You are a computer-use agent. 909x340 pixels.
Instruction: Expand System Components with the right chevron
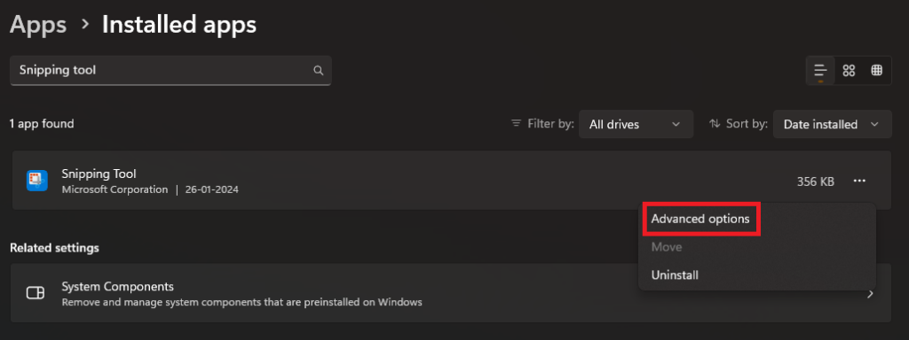pyautogui.click(x=870, y=294)
